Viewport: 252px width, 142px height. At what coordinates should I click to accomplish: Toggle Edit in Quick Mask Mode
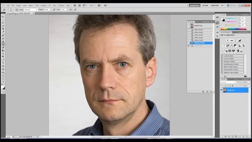tap(3, 92)
